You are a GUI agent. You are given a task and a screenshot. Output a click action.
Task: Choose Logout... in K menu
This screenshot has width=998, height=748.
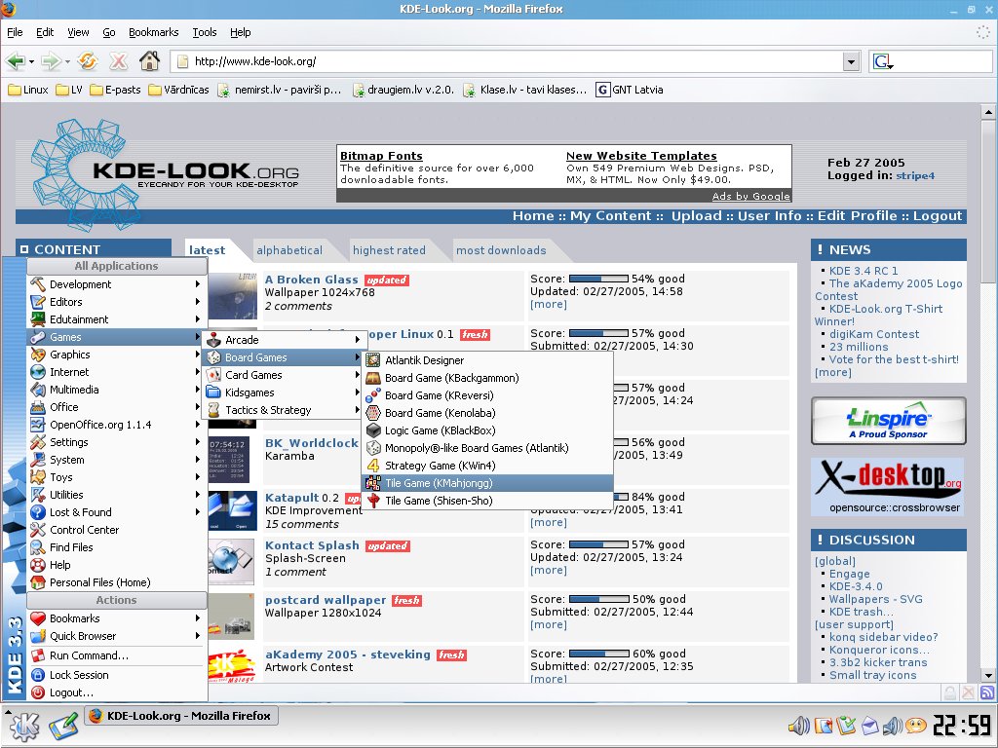(x=118, y=692)
